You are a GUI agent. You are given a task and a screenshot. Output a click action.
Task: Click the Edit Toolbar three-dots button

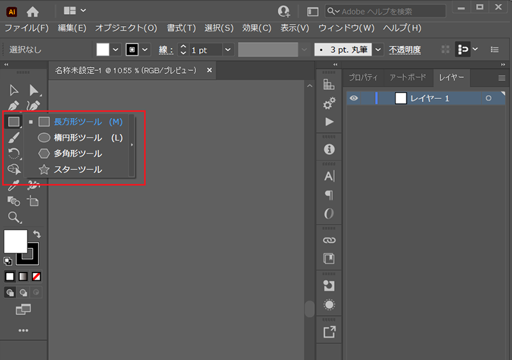[x=23, y=330]
